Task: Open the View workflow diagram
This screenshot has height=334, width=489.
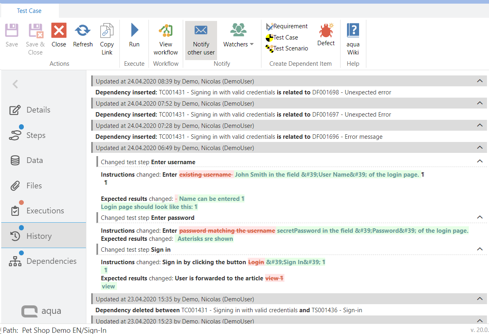Action: (165, 31)
